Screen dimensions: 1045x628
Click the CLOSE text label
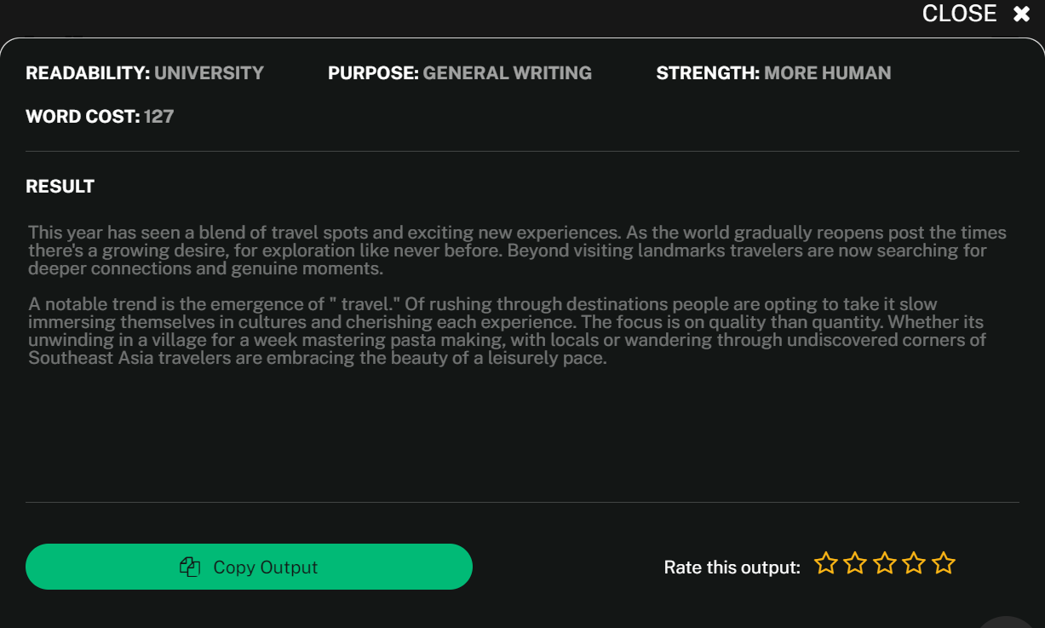[959, 14]
